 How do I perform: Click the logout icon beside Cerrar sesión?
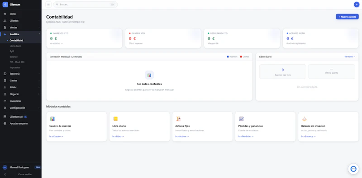pos(5,174)
